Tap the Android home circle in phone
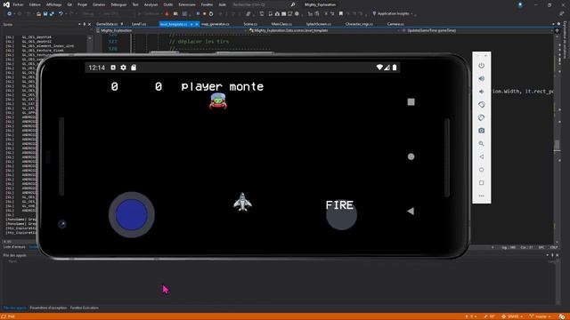 [x=411, y=156]
